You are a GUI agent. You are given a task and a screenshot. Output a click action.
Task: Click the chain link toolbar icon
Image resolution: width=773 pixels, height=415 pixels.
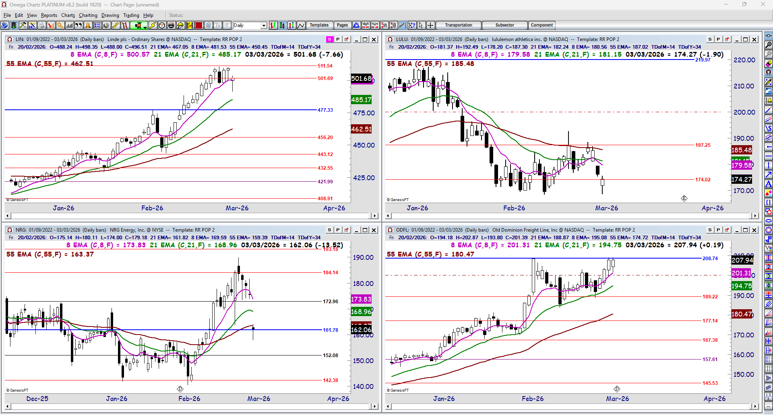[x=116, y=25]
